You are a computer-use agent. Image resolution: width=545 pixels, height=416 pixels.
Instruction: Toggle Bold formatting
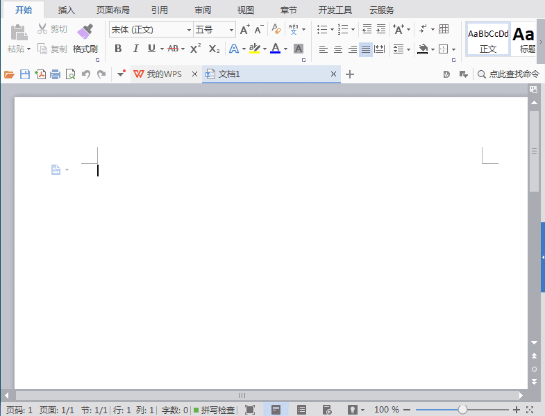[118, 49]
